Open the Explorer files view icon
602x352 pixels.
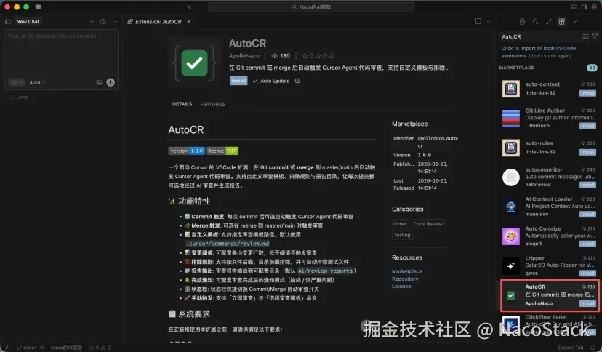[x=522, y=22]
